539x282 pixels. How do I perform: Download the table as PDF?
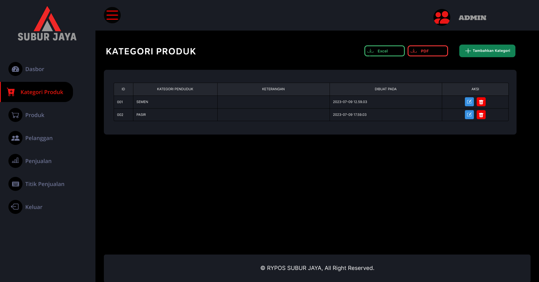427,51
